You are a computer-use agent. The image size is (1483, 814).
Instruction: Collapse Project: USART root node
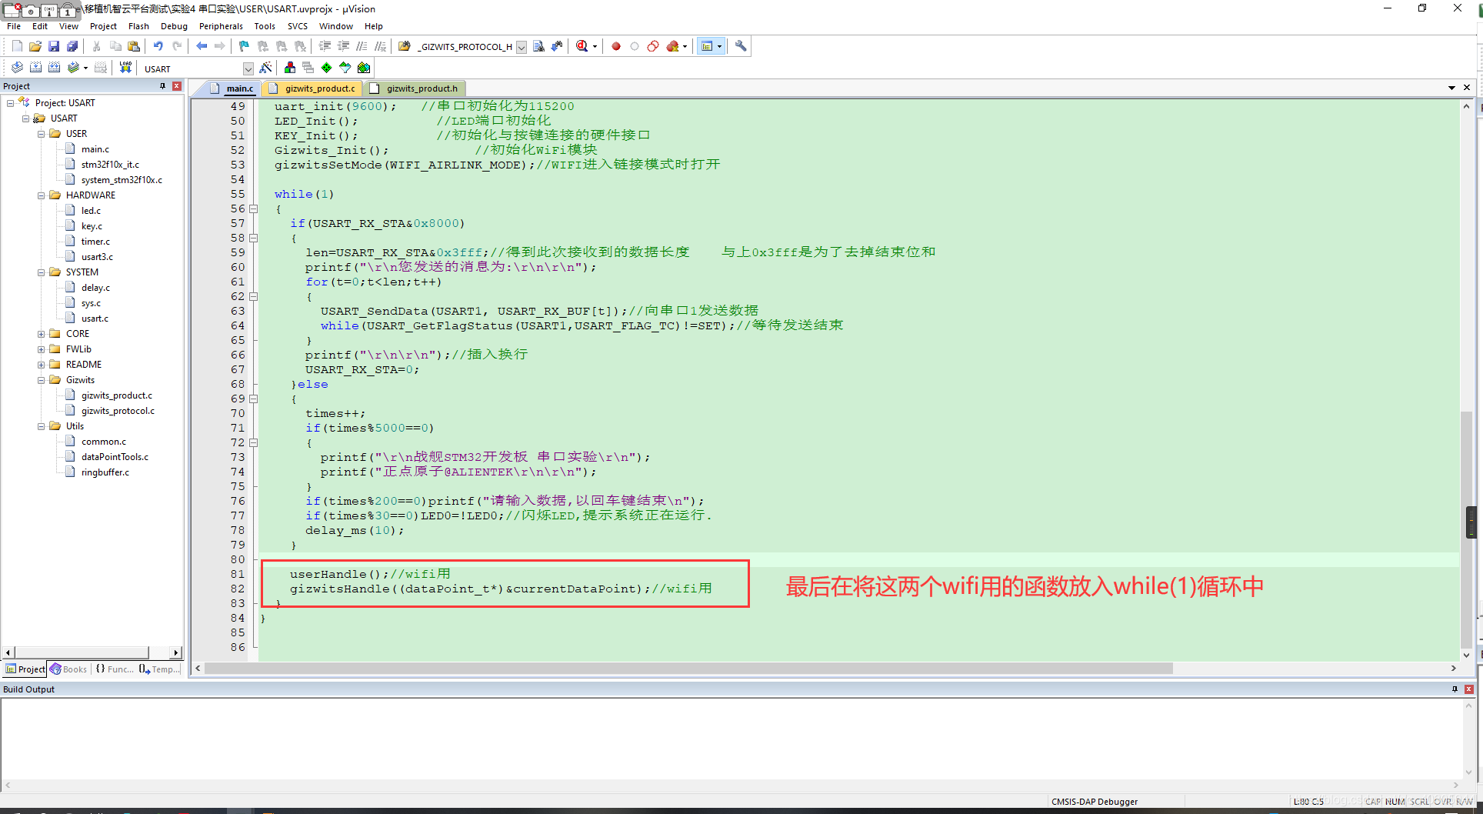tap(10, 103)
